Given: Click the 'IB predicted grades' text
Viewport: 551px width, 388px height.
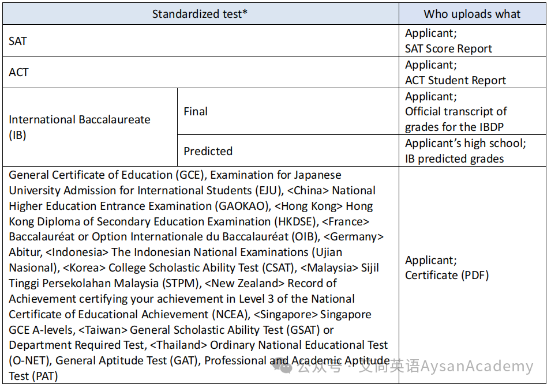Looking at the screenshot, I should click(x=455, y=159).
